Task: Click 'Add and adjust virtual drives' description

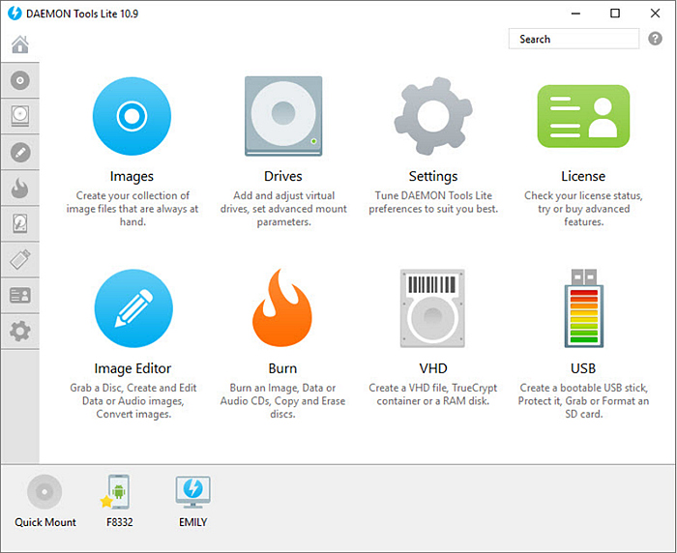Action: (x=283, y=209)
